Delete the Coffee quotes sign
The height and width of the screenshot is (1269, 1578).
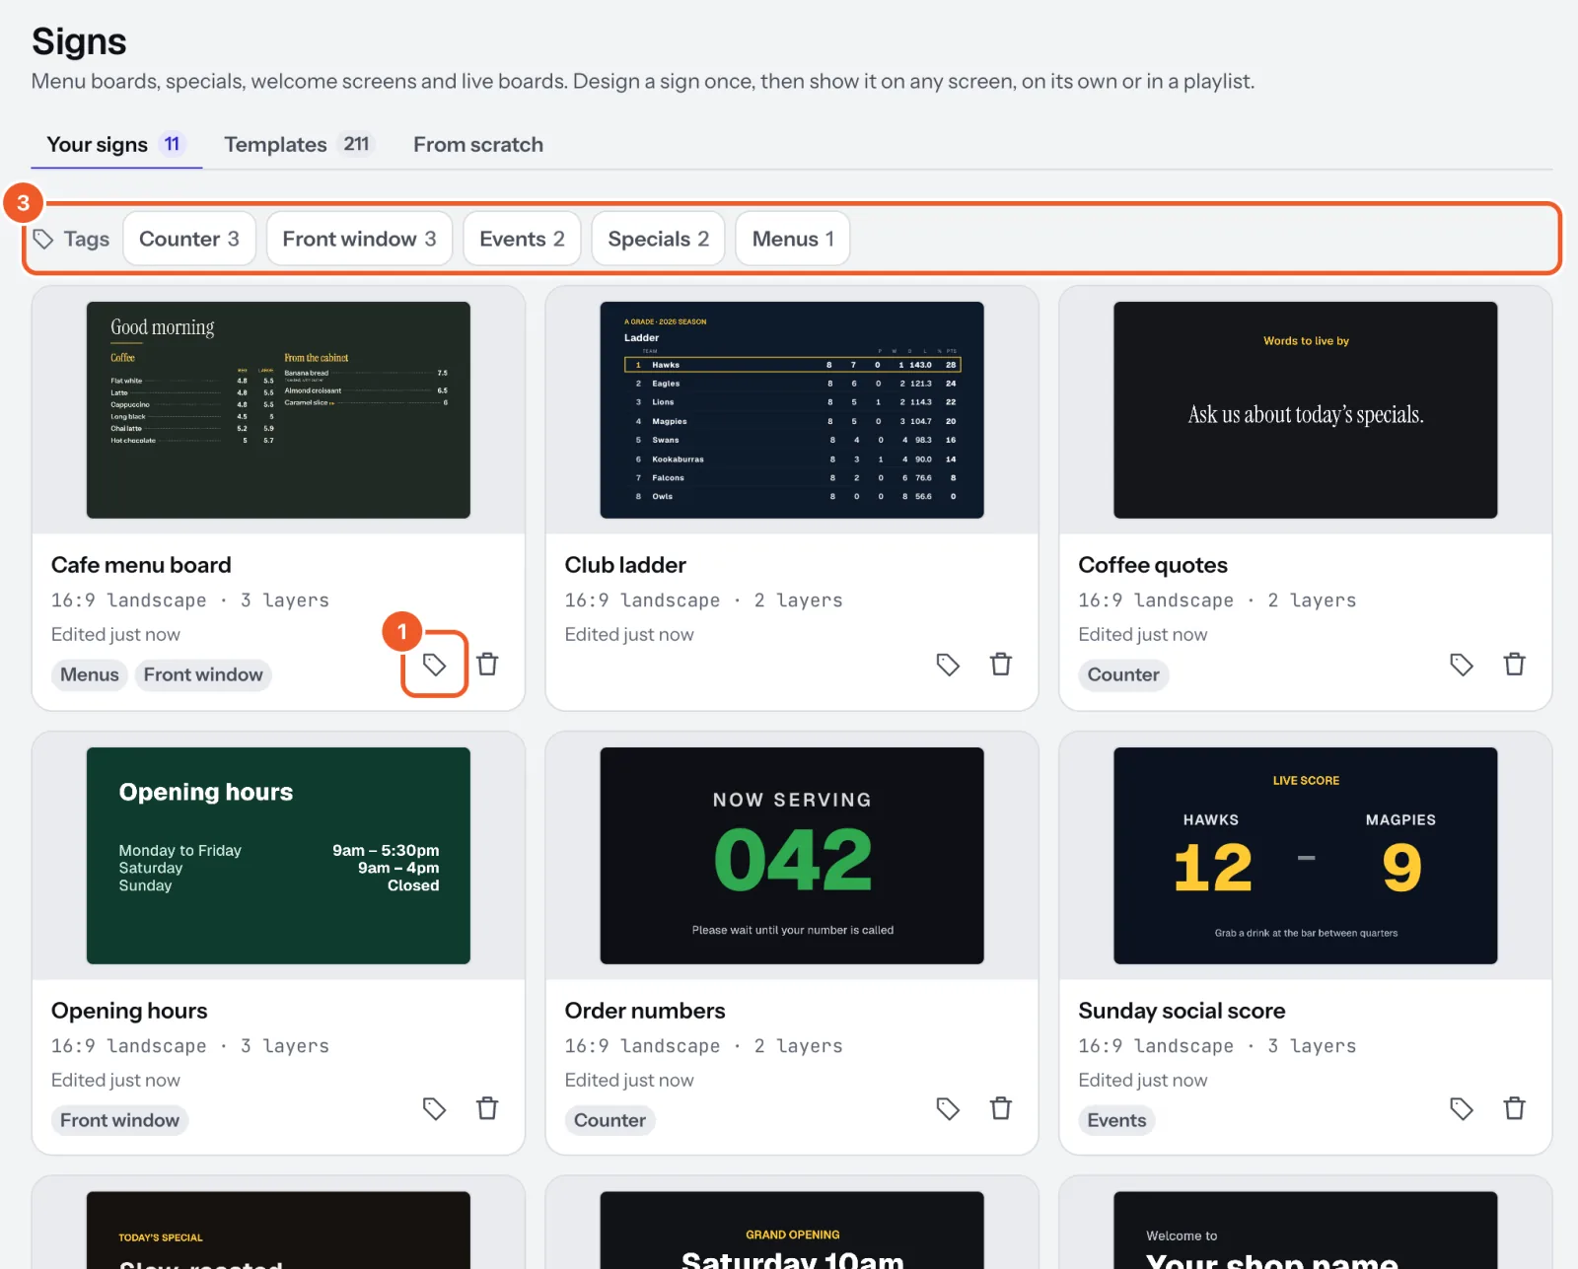pos(1515,665)
